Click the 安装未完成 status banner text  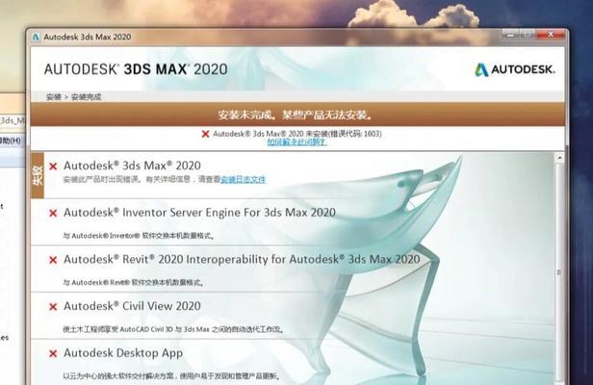coord(296,115)
